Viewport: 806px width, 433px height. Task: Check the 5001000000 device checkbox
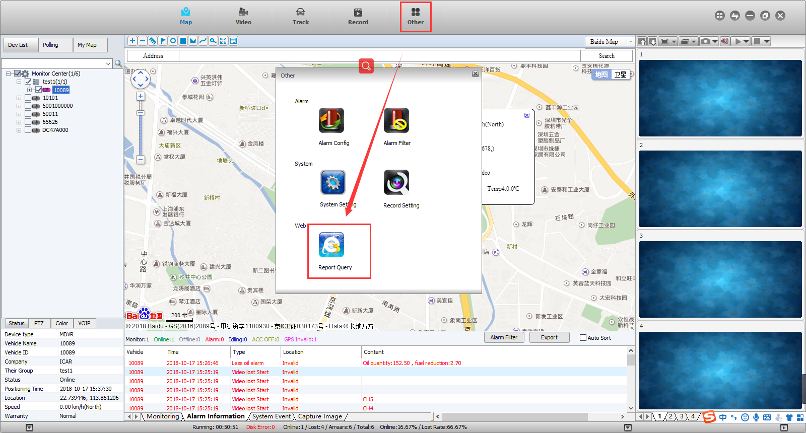tap(28, 106)
